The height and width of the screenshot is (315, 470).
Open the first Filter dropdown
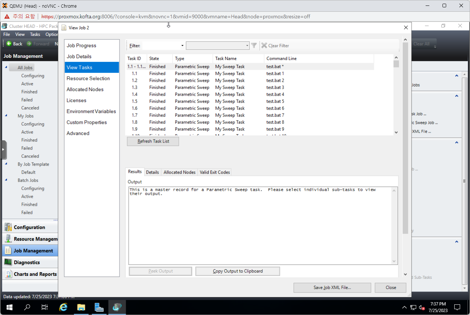pyautogui.click(x=182, y=46)
